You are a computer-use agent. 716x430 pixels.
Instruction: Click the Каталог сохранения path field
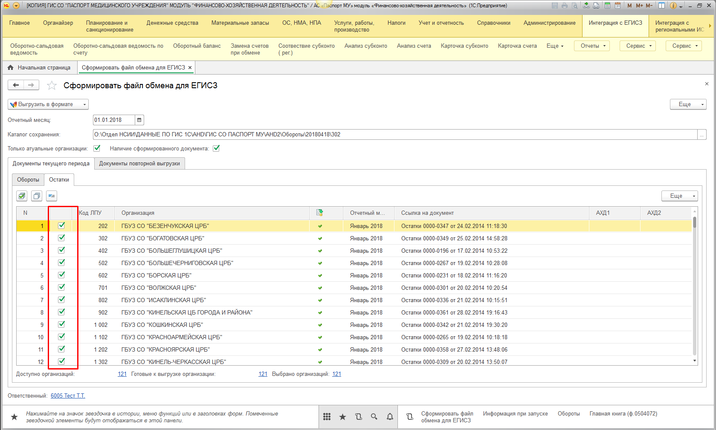click(394, 135)
